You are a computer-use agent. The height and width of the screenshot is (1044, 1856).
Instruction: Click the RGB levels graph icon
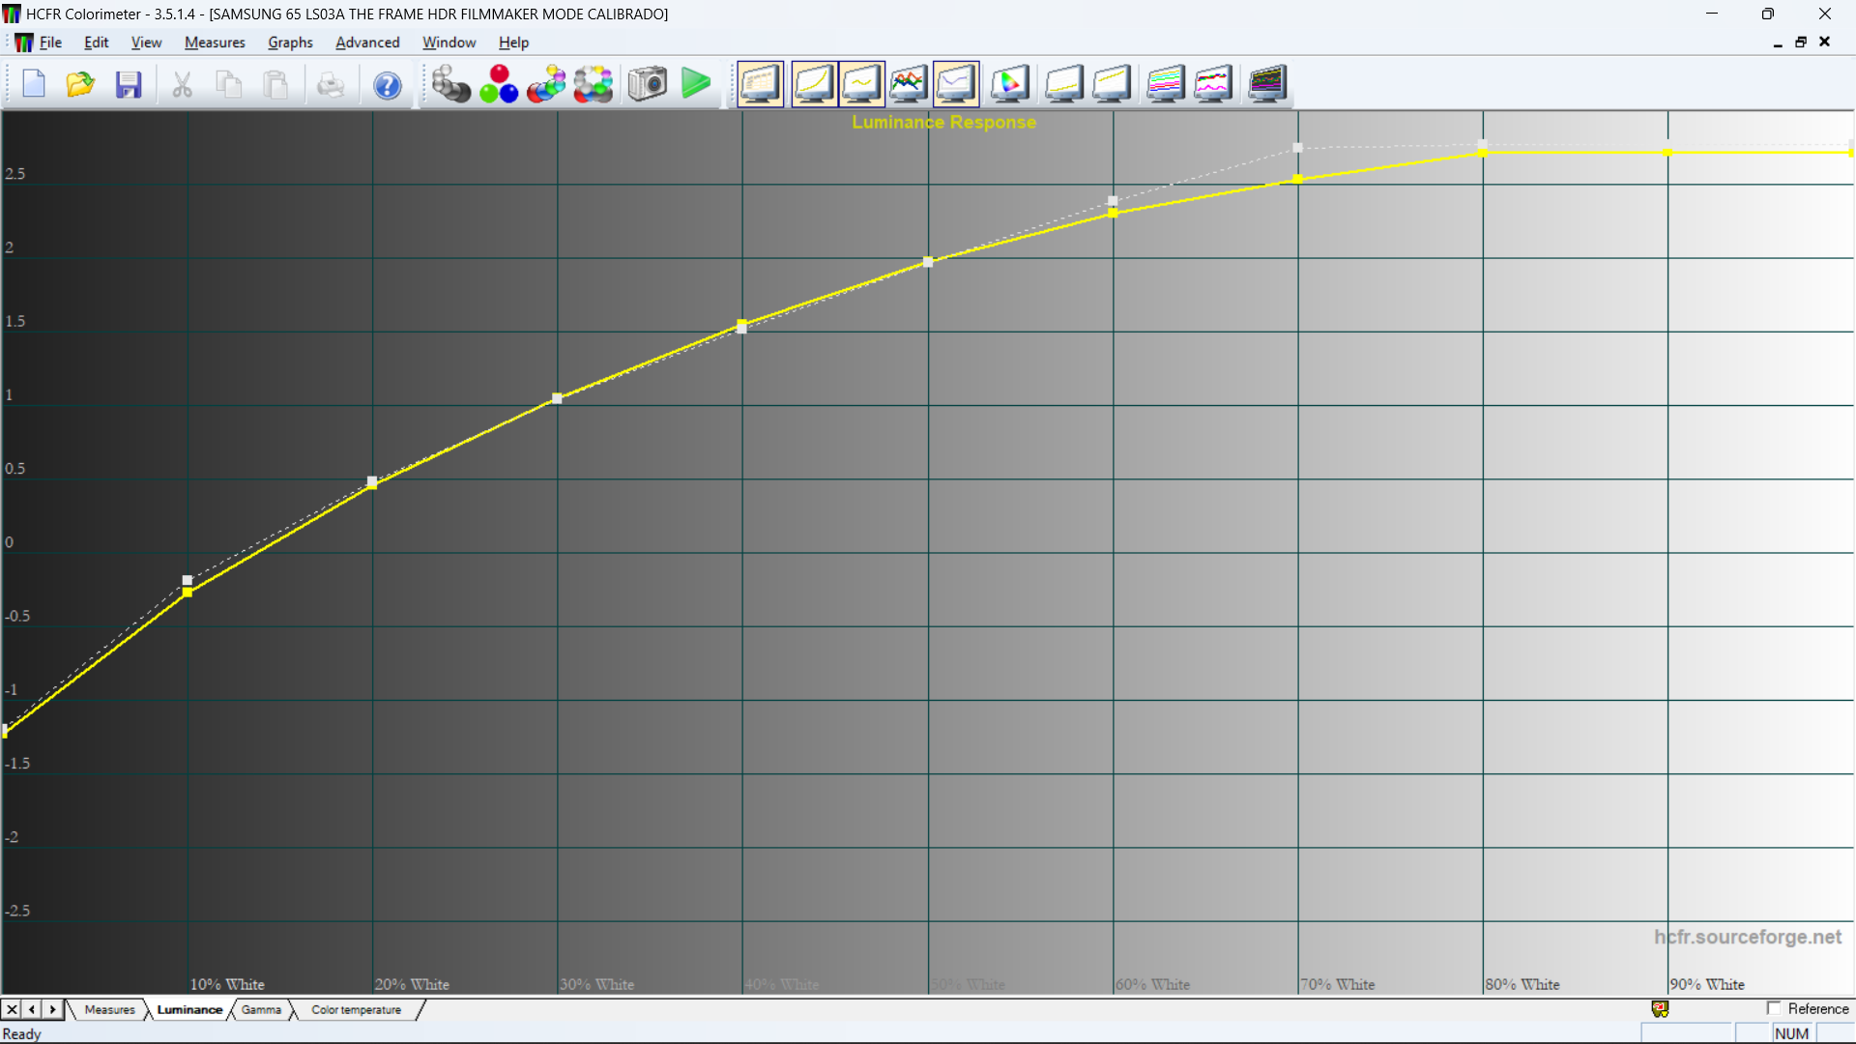[x=908, y=84]
